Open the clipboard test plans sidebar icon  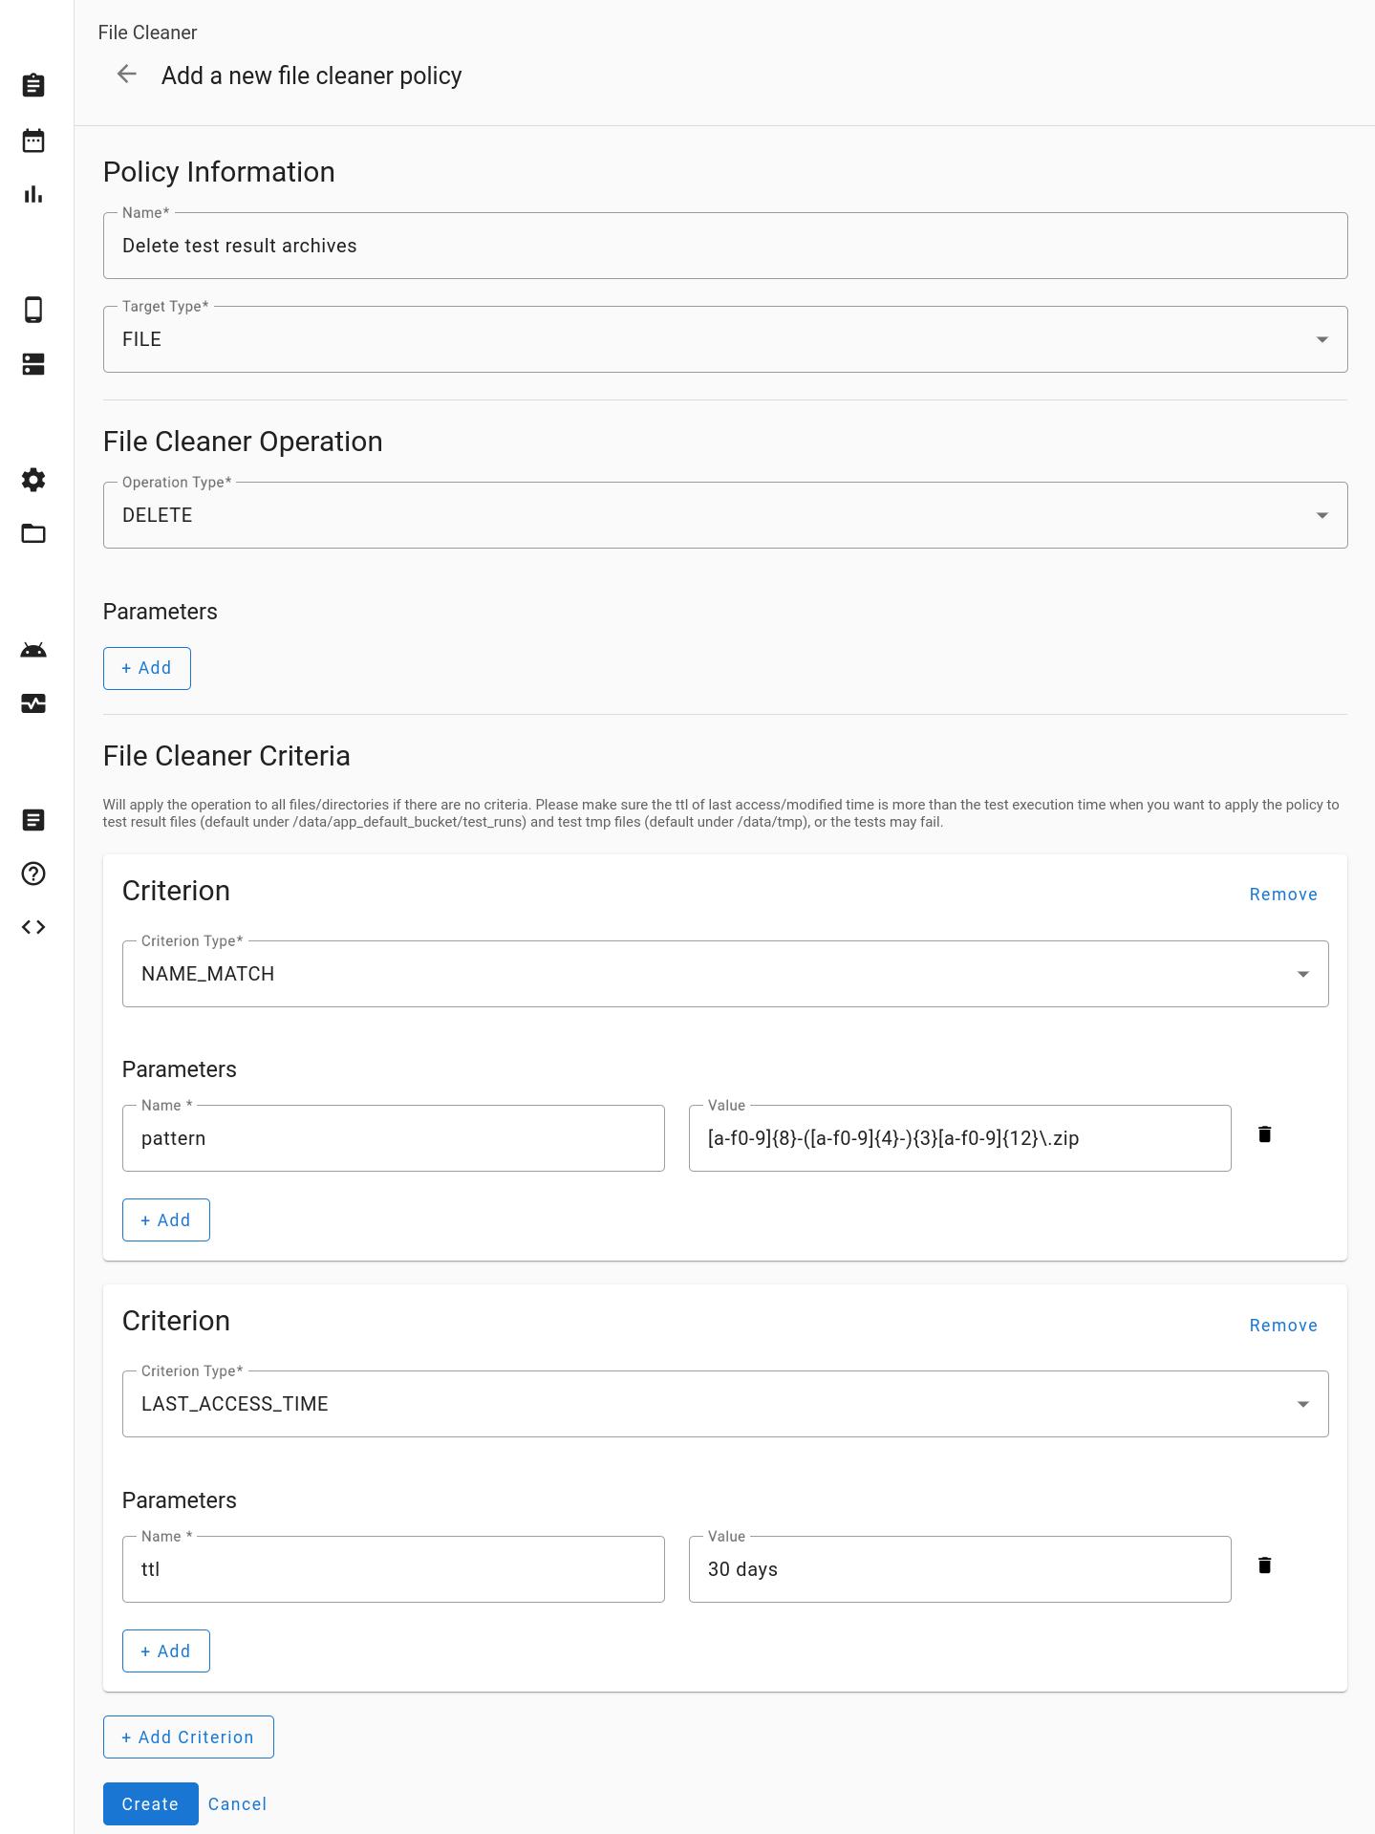pos(33,86)
